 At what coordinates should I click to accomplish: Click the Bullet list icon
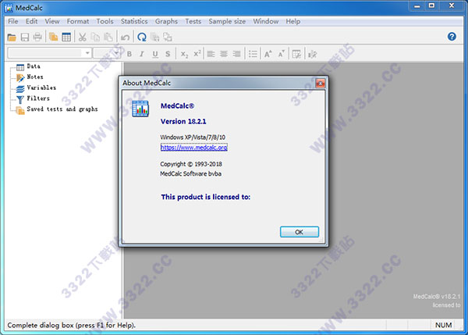pos(253,54)
